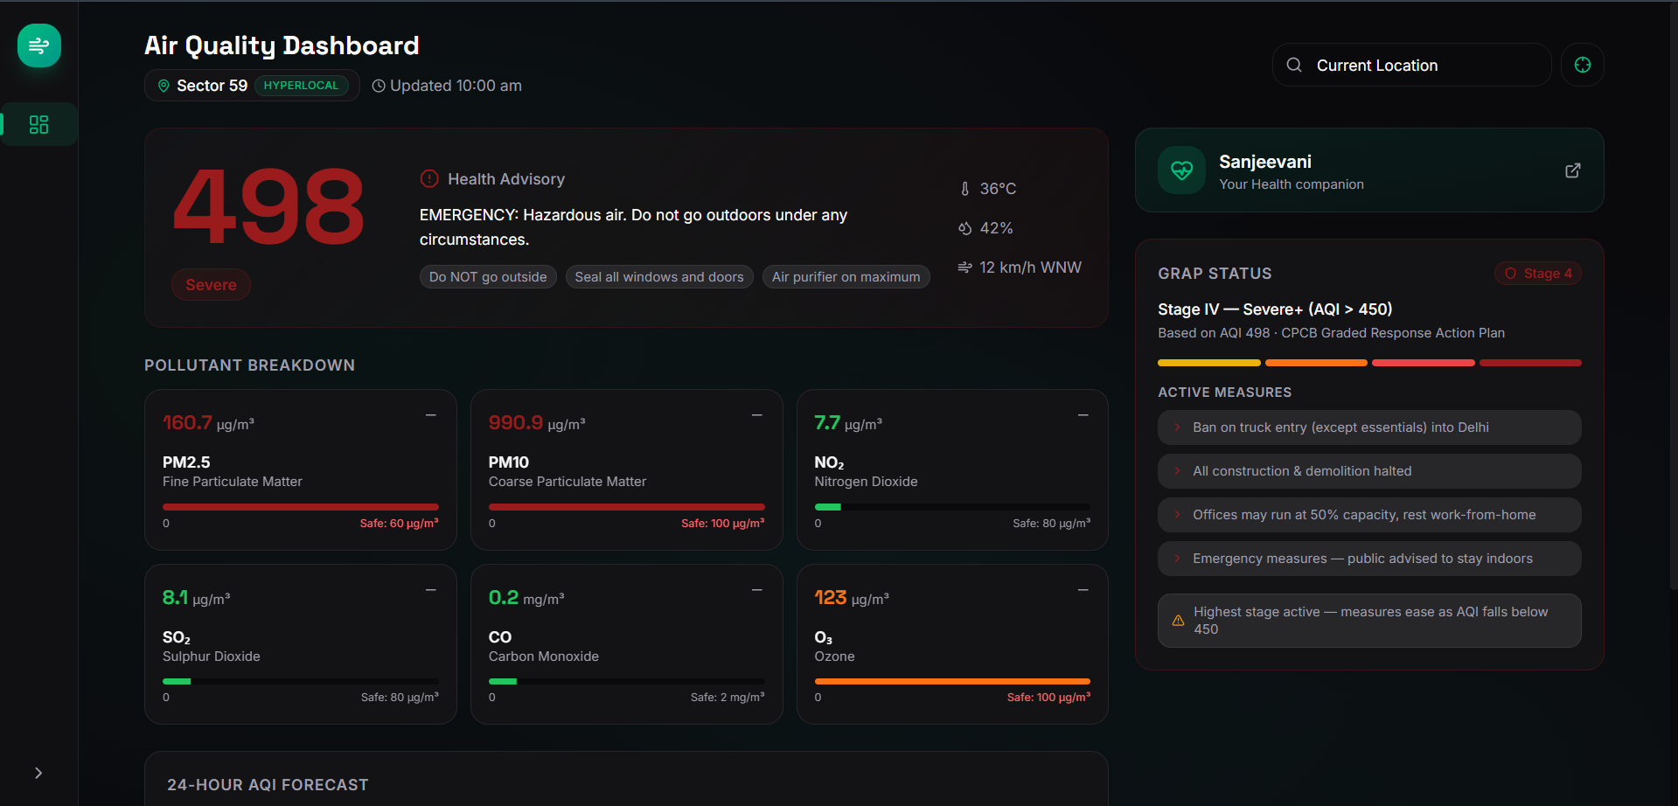Click the Sector 59 location label
The width and height of the screenshot is (1678, 806).
point(212,86)
